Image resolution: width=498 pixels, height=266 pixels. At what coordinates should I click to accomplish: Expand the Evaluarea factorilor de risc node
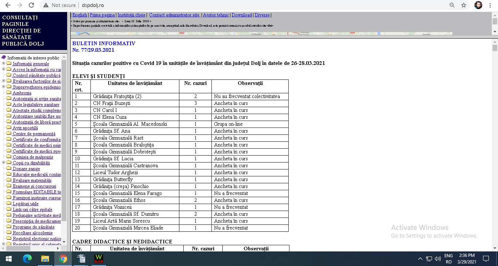click(3, 81)
